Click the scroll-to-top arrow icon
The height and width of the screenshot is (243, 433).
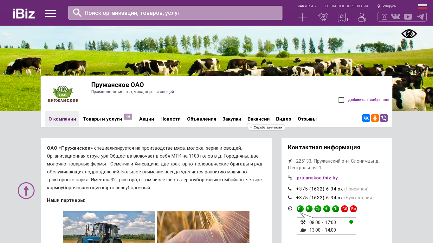click(26, 190)
